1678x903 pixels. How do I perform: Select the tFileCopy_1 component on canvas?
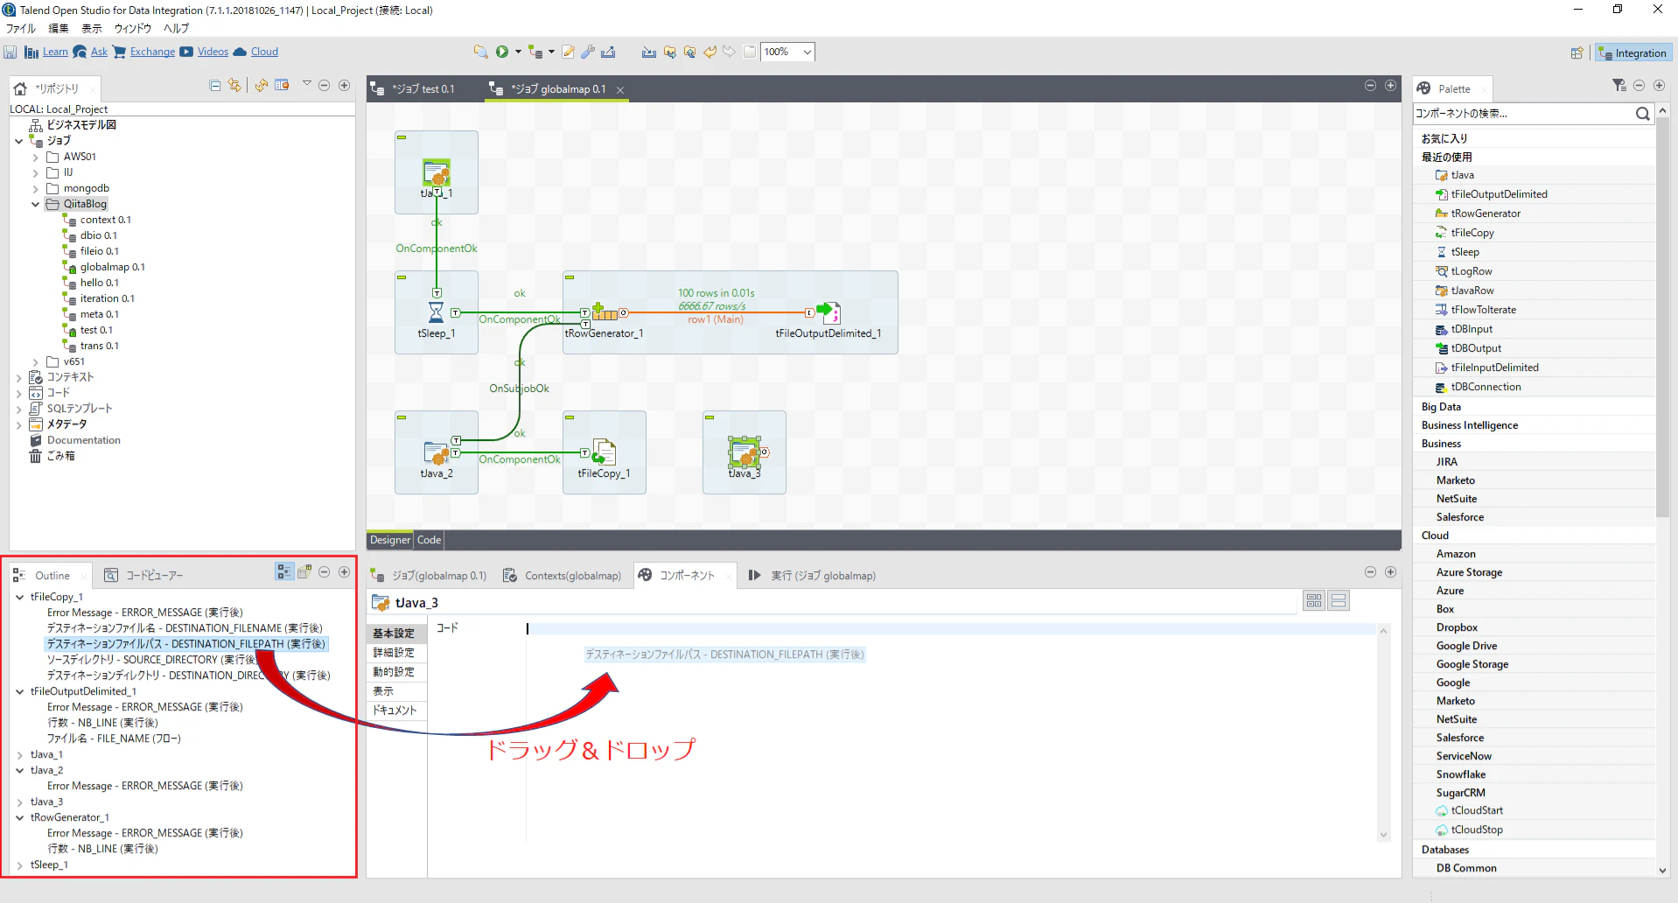(604, 452)
